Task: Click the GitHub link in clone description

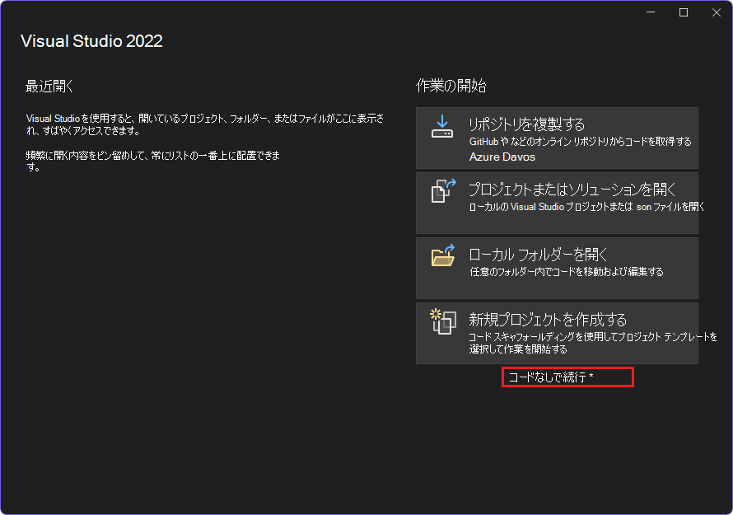Action: point(483,140)
